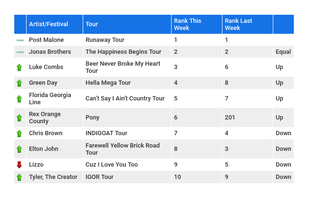The image size is (309, 198).
Task: Click the Equal status for Jonas Brothers
Action: 283,52
